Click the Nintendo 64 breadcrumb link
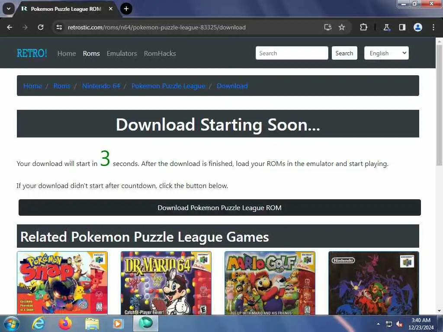Viewport: 443px width, 332px height. pyautogui.click(x=101, y=86)
